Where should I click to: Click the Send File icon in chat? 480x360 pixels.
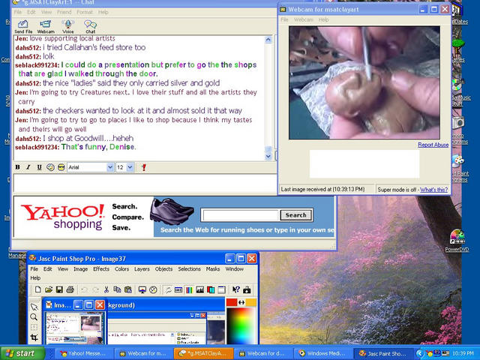click(x=23, y=27)
